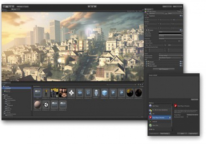Image resolution: width=206 pixels, height=144 pixels.
Task: Toggle the Development Build checkbox
Action: [x=187, y=117]
